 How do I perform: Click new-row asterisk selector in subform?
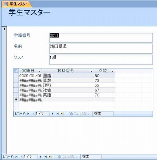click(x=16, y=100)
